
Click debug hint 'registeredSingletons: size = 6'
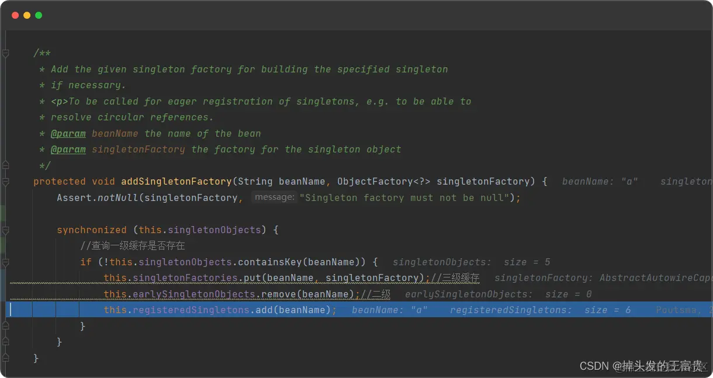[541, 310]
